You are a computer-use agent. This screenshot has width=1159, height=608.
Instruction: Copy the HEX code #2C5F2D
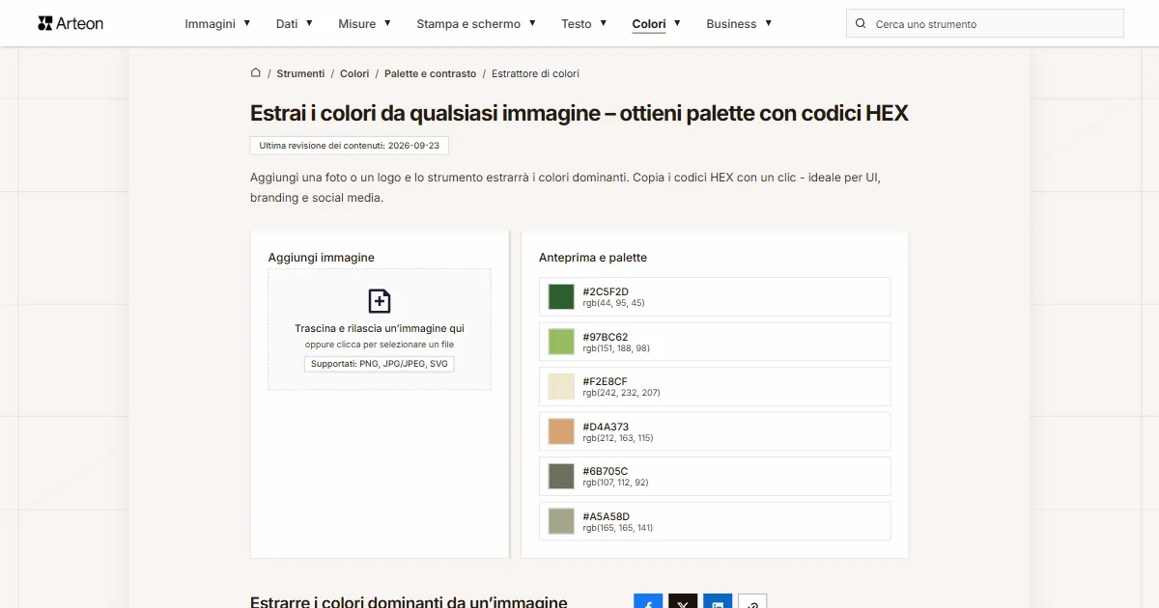tap(606, 291)
